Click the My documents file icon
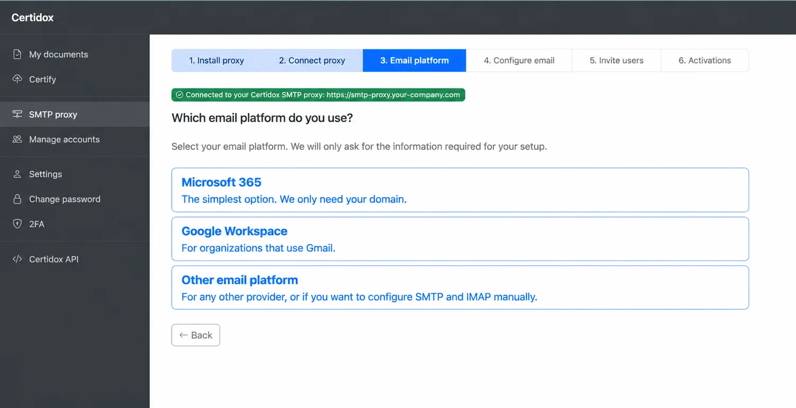The image size is (796, 408). click(18, 54)
